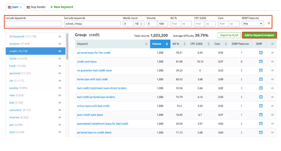Export results to XLSX
Image resolution: width=281 pixels, height=151 pixels.
point(229,35)
